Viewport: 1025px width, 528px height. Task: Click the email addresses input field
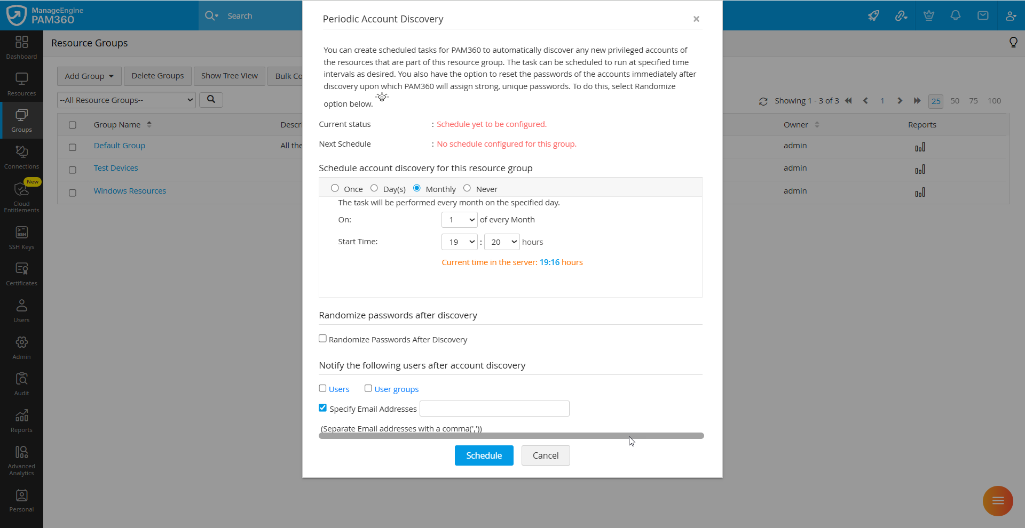(x=494, y=408)
